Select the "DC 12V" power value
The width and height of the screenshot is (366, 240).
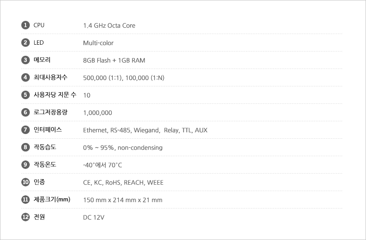[94, 217]
